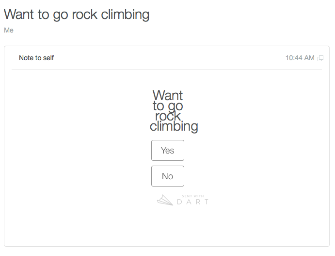
Task: Click the word to in subject title
Action: [43, 15]
